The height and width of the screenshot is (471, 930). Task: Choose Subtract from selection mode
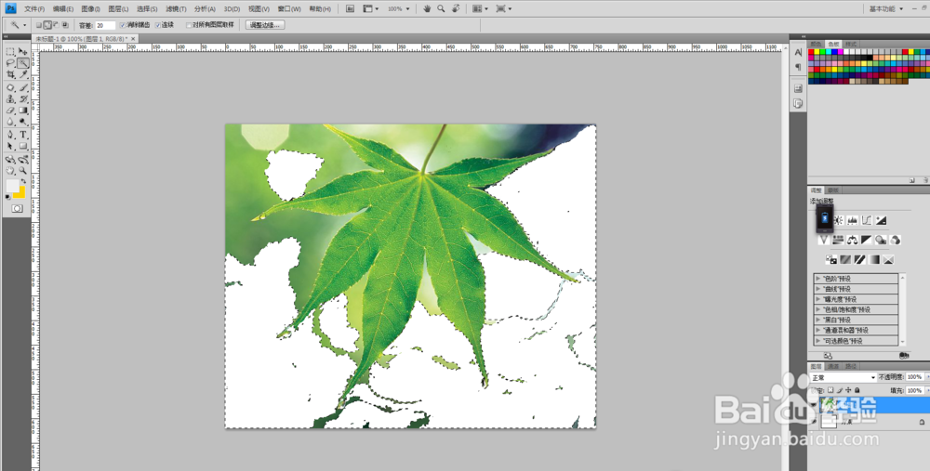coord(56,25)
